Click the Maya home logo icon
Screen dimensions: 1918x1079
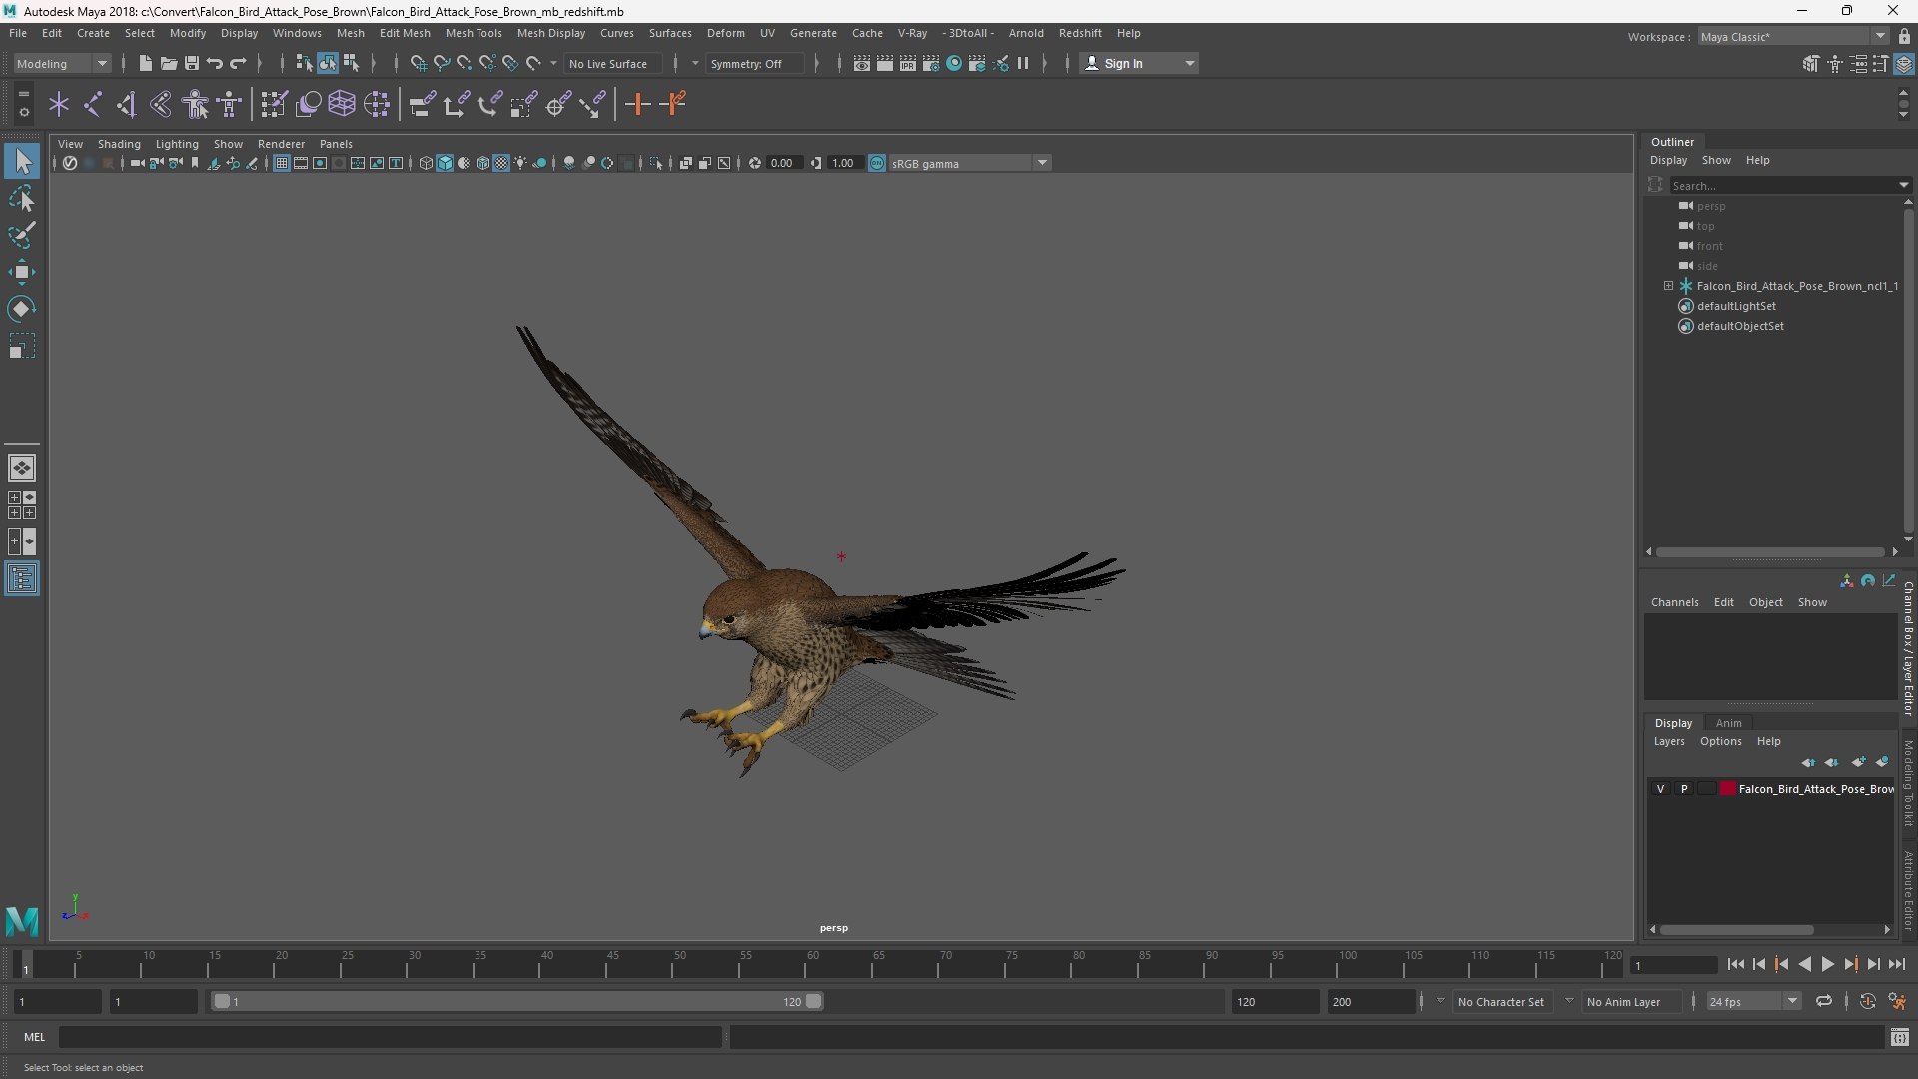[x=22, y=920]
